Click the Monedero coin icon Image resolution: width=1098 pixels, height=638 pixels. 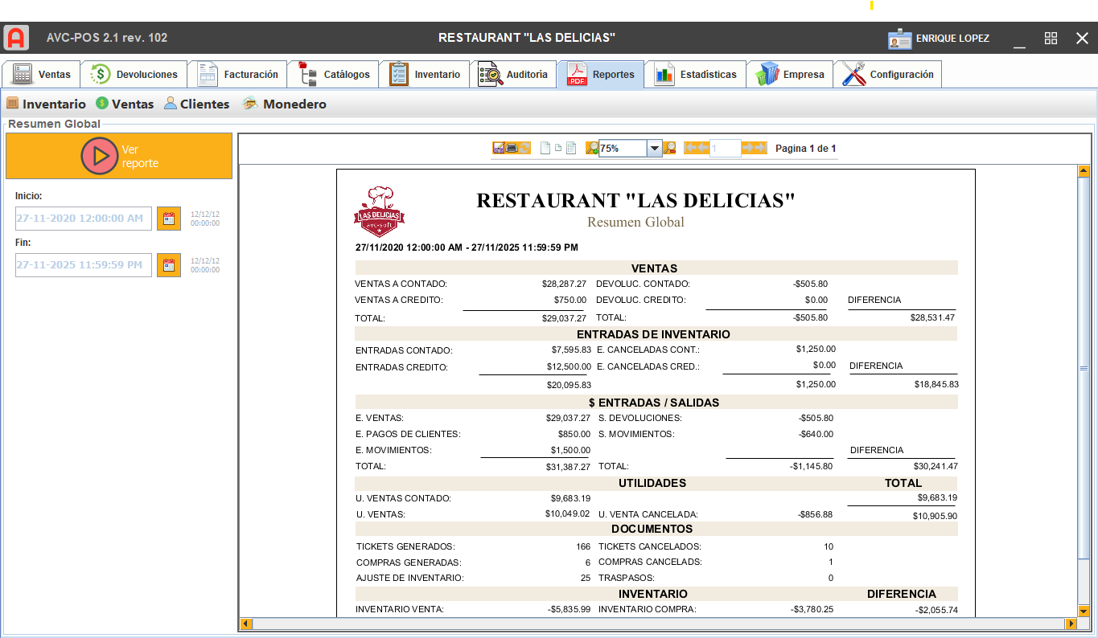click(x=249, y=104)
